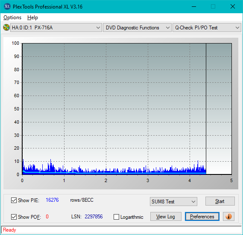Click the POF value 0
The image size is (243, 235).
[x=47, y=217]
